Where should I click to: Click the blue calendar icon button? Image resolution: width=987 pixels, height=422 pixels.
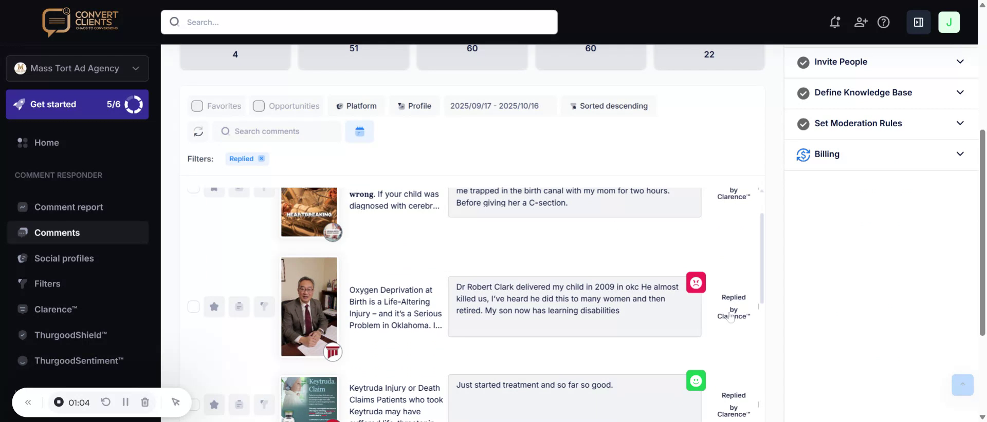point(360,131)
